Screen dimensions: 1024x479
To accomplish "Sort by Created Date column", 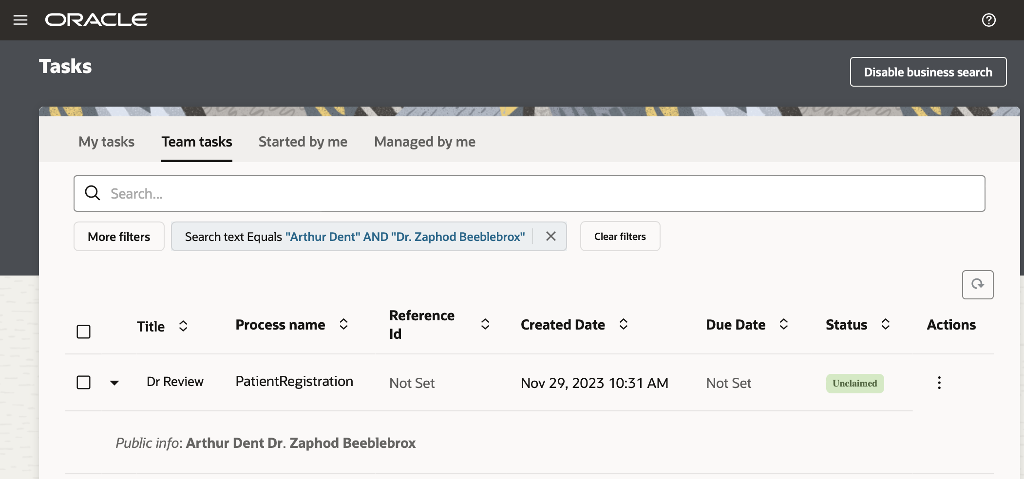I will click(x=623, y=325).
